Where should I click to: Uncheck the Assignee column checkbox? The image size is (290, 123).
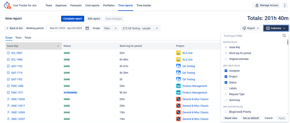coord(226,71)
